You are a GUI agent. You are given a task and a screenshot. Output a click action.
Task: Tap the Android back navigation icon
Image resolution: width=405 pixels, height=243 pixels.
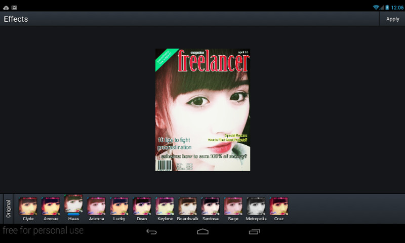tap(151, 232)
